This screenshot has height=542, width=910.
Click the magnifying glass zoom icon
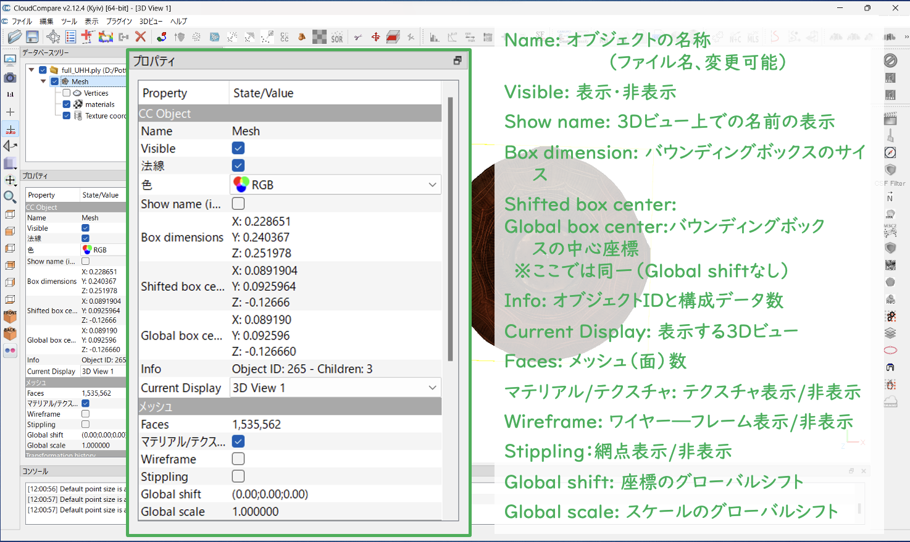click(10, 197)
